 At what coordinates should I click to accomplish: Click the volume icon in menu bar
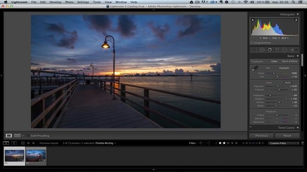coord(252,2)
